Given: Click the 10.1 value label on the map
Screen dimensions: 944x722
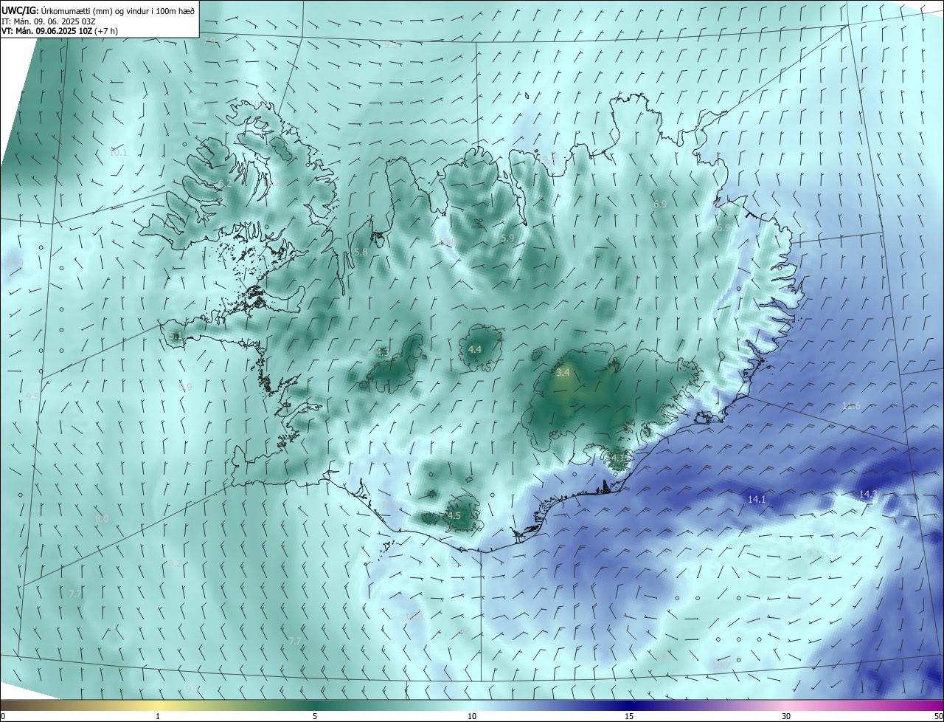Looking at the screenshot, I should (x=118, y=153).
